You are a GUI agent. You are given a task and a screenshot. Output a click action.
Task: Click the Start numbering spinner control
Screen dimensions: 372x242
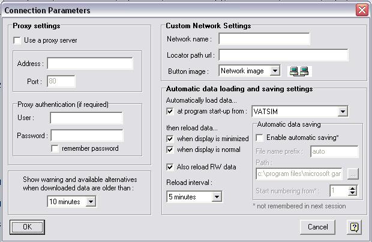[x=353, y=190]
